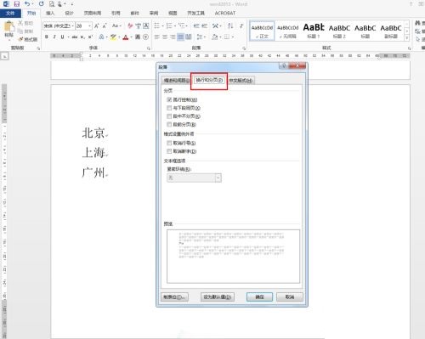425x339 pixels.
Task: Switch to the Insert ribbon tab
Action: coord(50,13)
